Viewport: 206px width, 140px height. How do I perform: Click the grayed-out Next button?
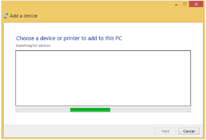click(165, 131)
